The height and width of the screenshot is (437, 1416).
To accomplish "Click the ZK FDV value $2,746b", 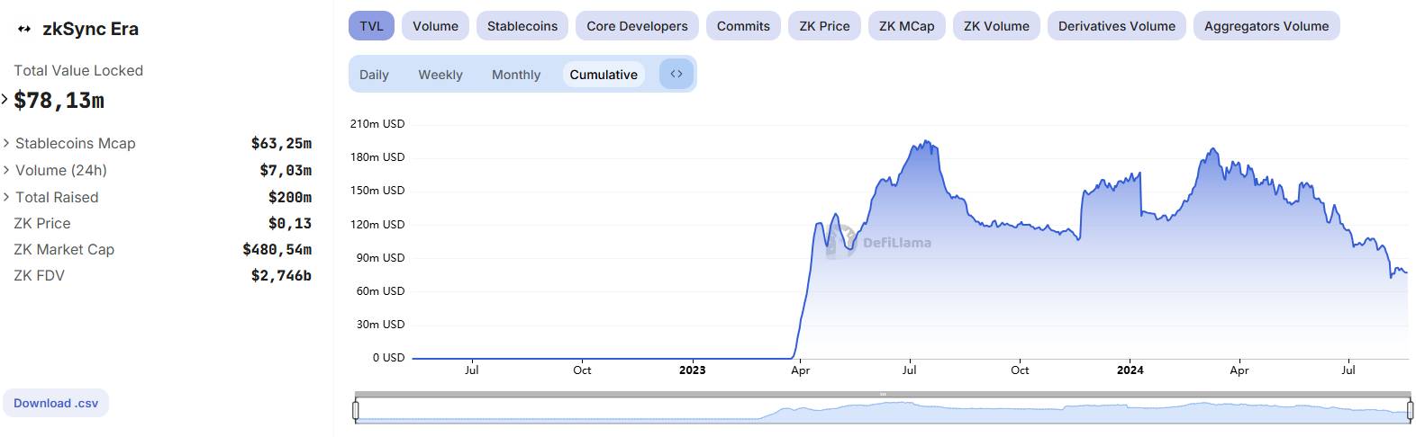I will point(281,275).
